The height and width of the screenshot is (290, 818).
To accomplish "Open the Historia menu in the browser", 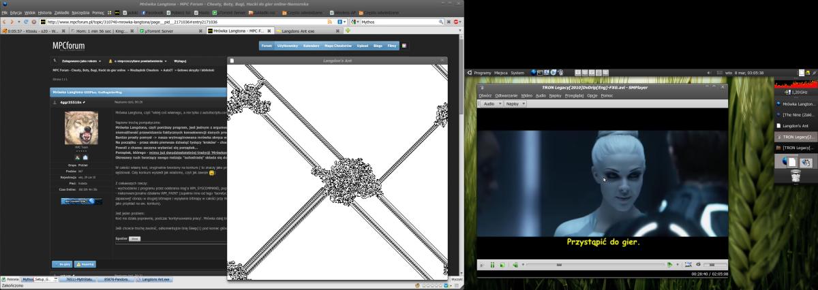I will tap(45, 12).
